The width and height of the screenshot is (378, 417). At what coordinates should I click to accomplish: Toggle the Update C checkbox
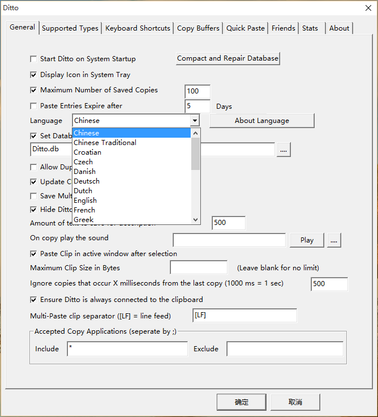[x=33, y=182]
